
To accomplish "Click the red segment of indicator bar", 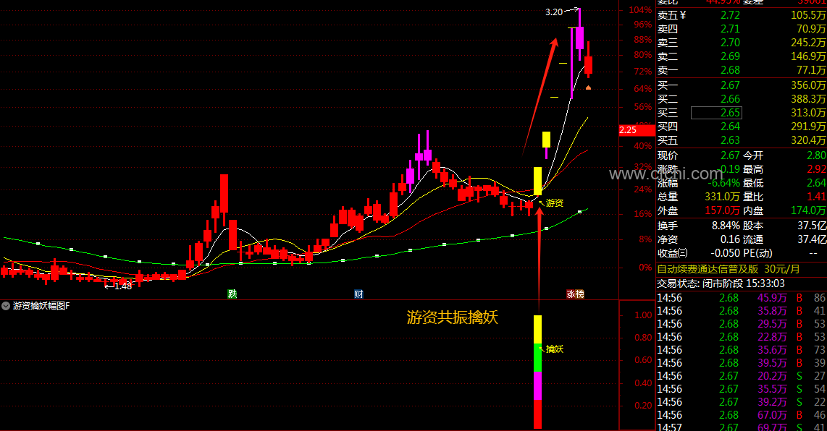I will pos(537,414).
